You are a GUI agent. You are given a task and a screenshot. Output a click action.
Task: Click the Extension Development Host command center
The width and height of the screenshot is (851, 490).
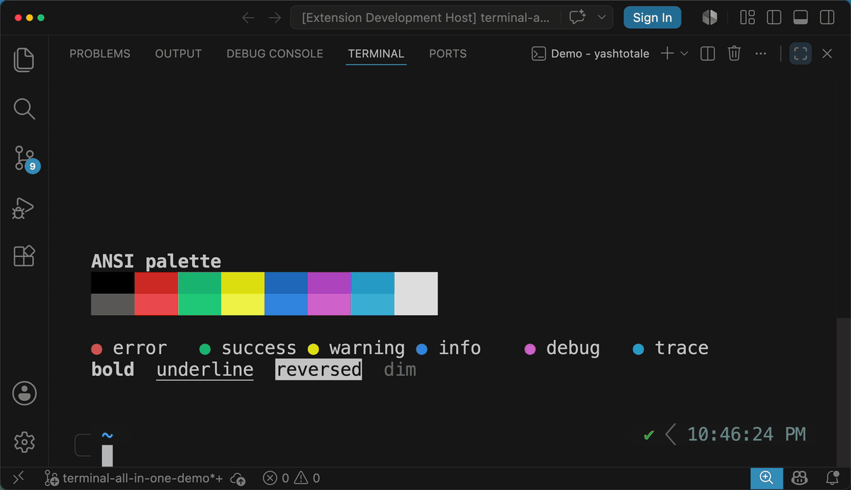(425, 18)
